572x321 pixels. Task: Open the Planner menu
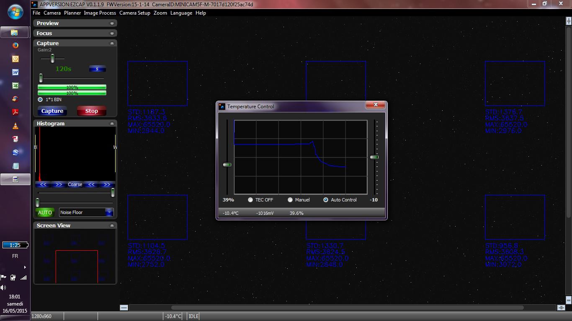[x=72, y=13]
